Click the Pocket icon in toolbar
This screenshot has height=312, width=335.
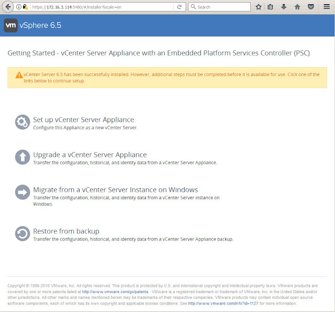(311, 7)
